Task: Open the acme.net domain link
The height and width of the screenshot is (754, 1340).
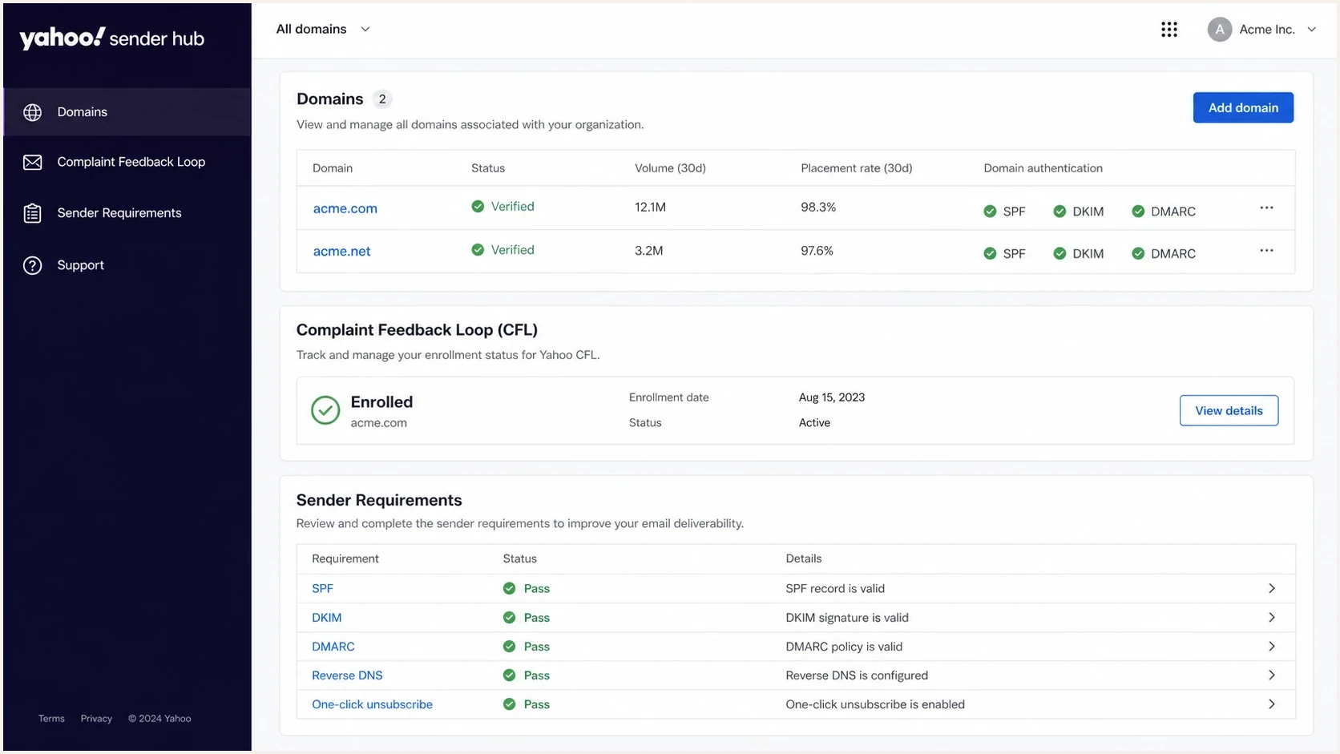Action: [341, 251]
